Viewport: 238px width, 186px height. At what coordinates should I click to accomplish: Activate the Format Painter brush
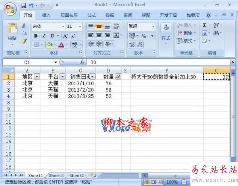(x=24, y=41)
